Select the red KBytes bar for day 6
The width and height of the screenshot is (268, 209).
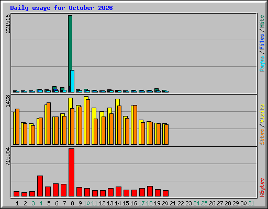point(55,190)
